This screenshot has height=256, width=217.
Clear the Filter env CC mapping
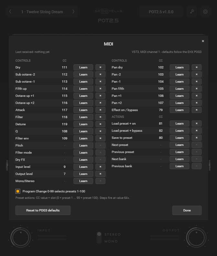[x=100, y=138]
